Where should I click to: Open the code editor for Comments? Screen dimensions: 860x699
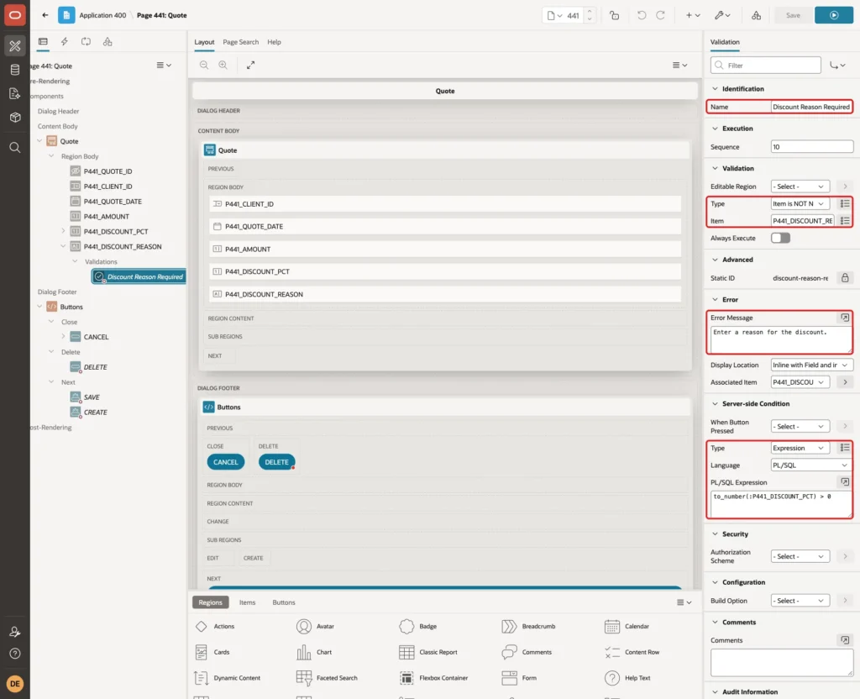[x=845, y=640]
